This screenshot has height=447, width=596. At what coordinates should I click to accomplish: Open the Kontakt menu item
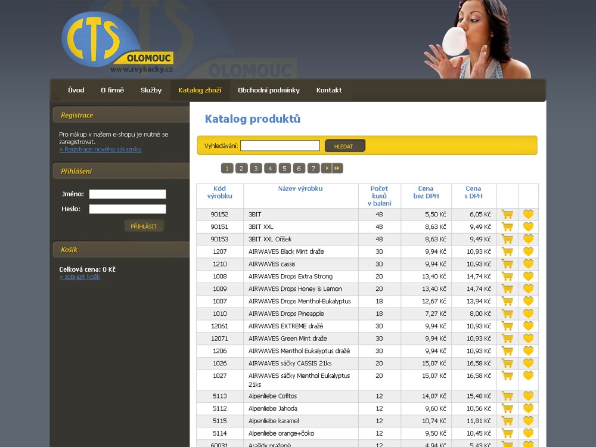click(329, 91)
